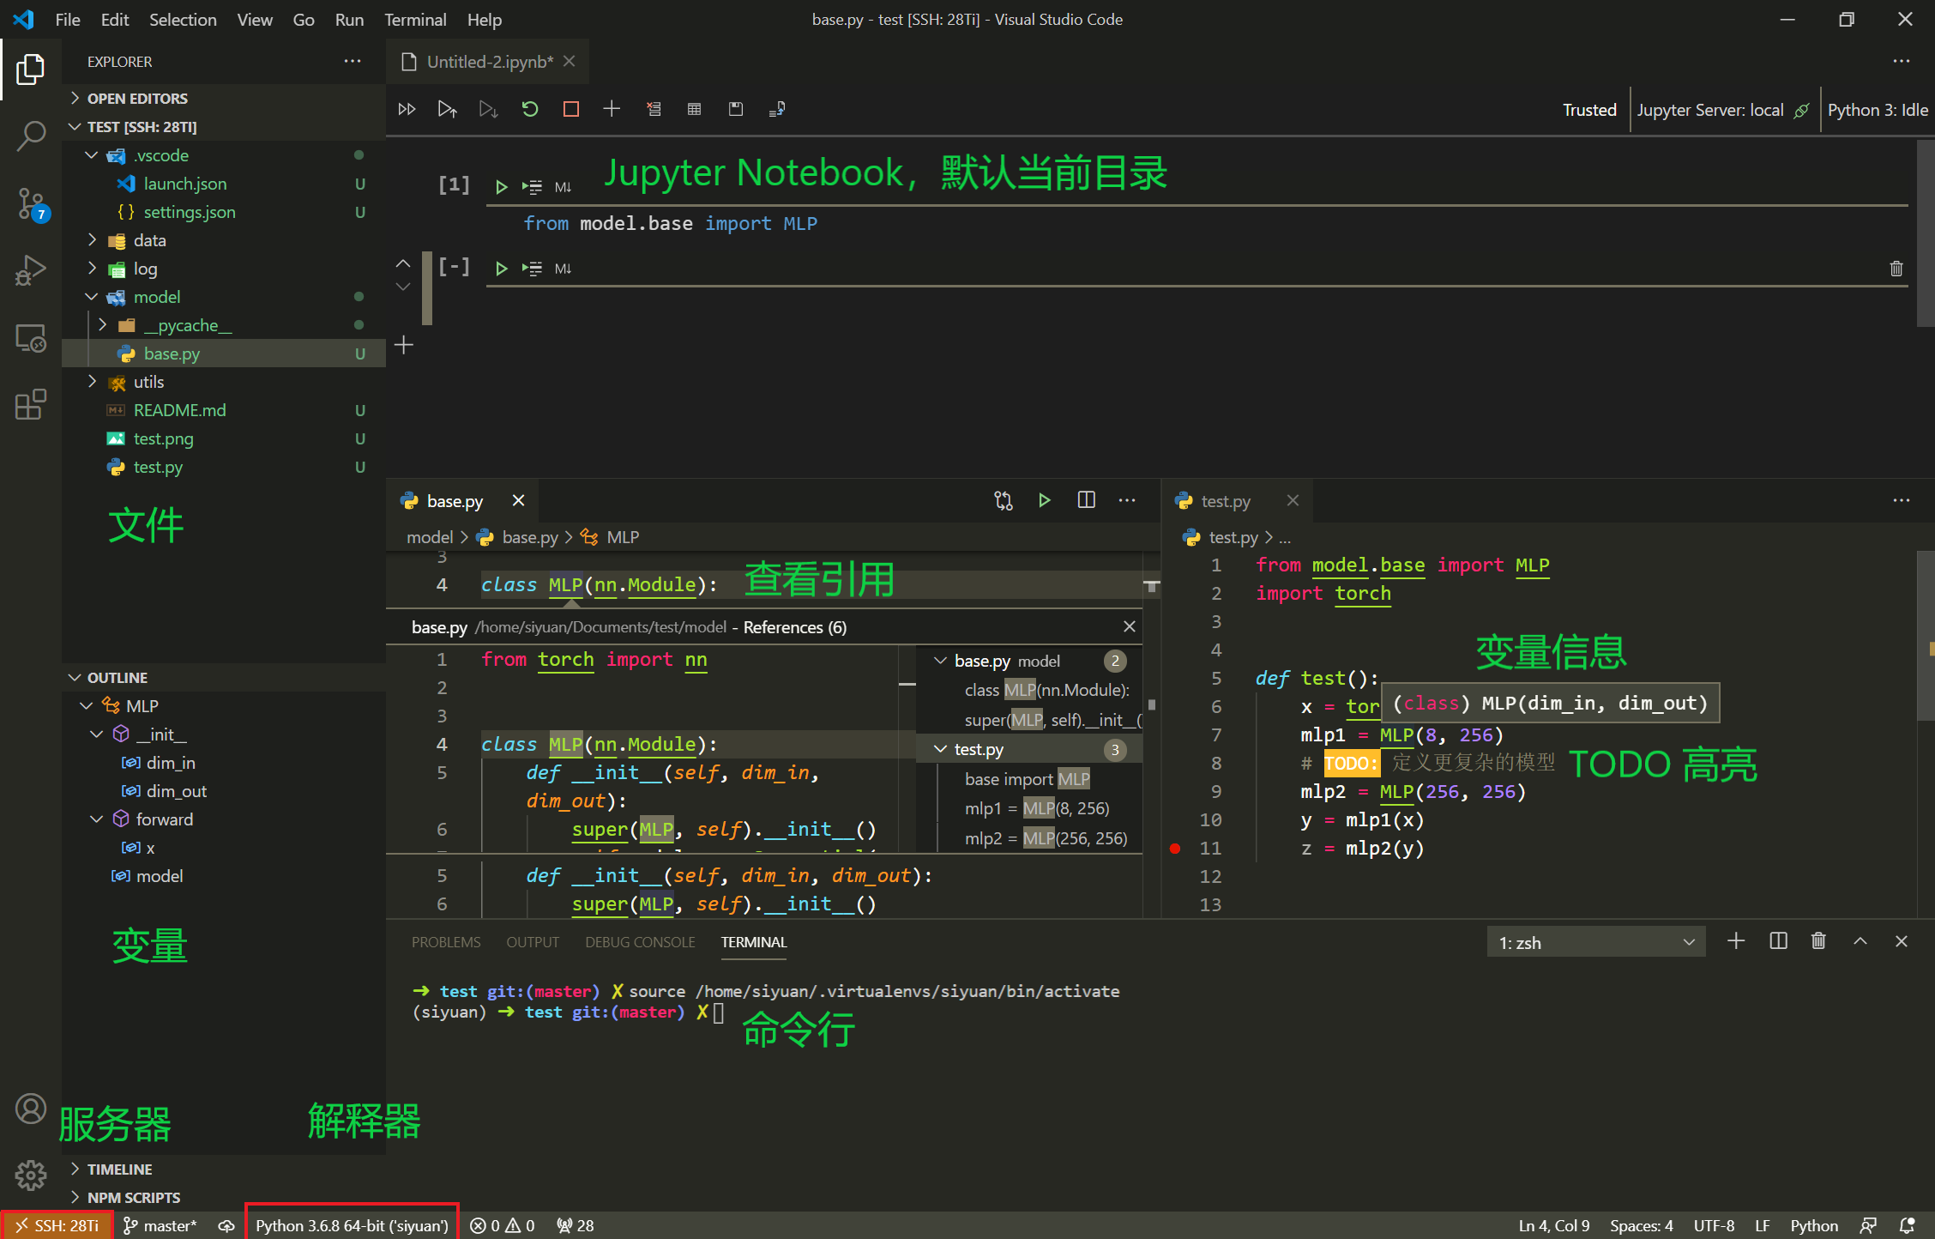Click the References panel close button
The image size is (1935, 1239).
coord(1128,626)
